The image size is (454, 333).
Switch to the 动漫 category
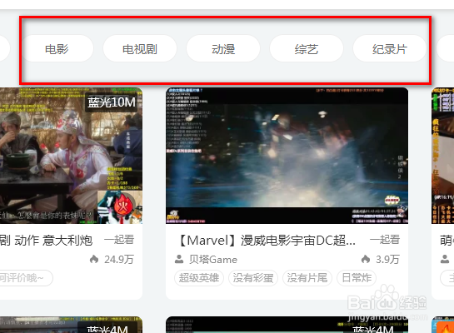tap(223, 48)
